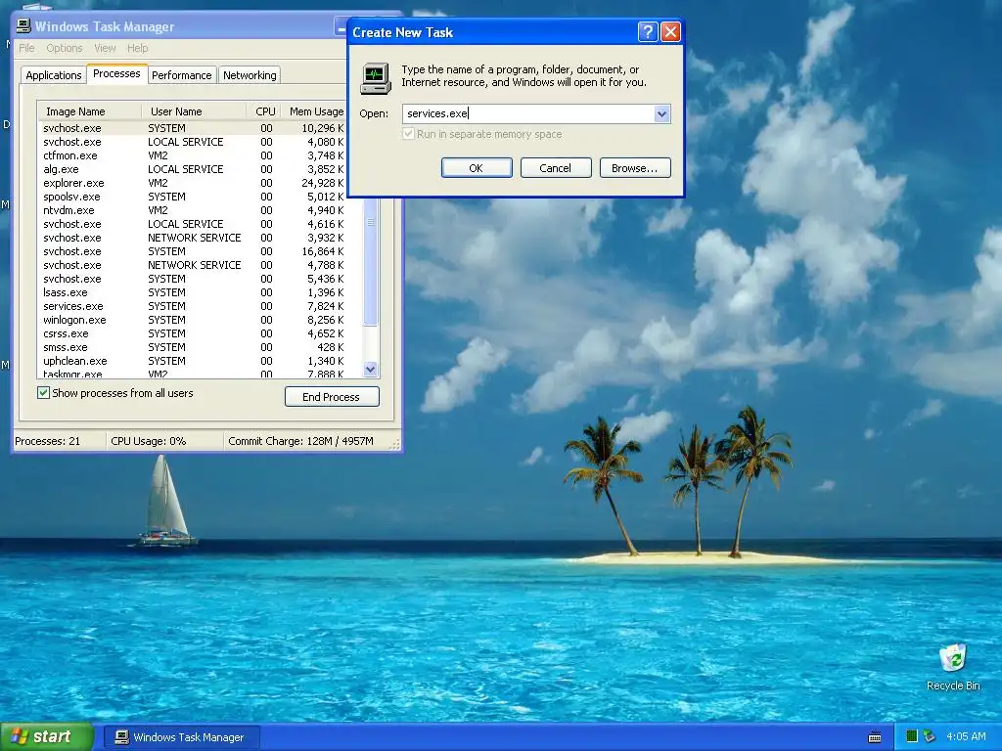Viewport: 1002px width, 751px height.
Task: Toggle Show processes from all users
Action: coord(43,393)
